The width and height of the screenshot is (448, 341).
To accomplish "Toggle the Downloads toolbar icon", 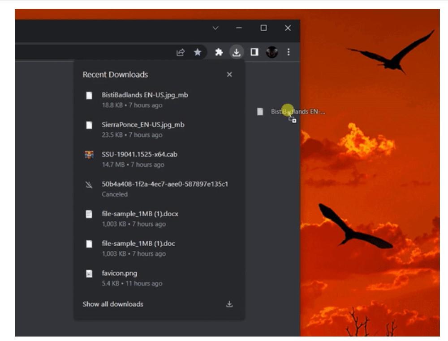I will pos(236,52).
